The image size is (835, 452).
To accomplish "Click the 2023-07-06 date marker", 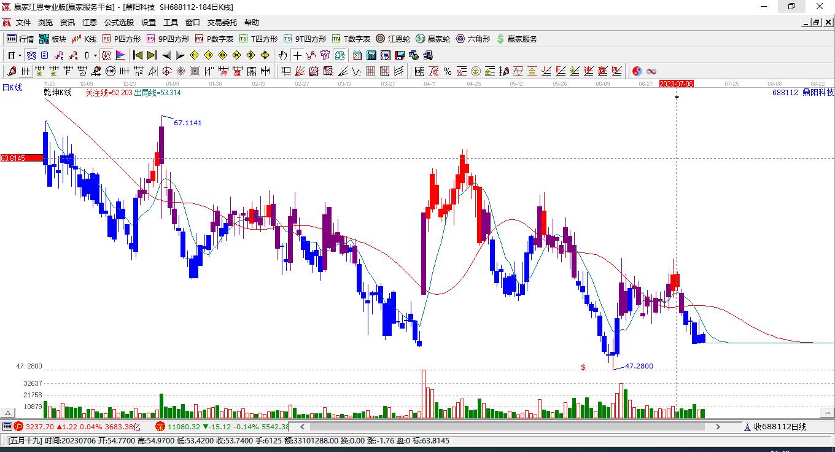I will [676, 84].
